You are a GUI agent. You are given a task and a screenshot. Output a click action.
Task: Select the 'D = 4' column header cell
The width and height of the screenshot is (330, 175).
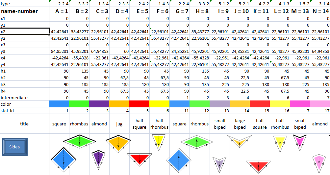119,11
